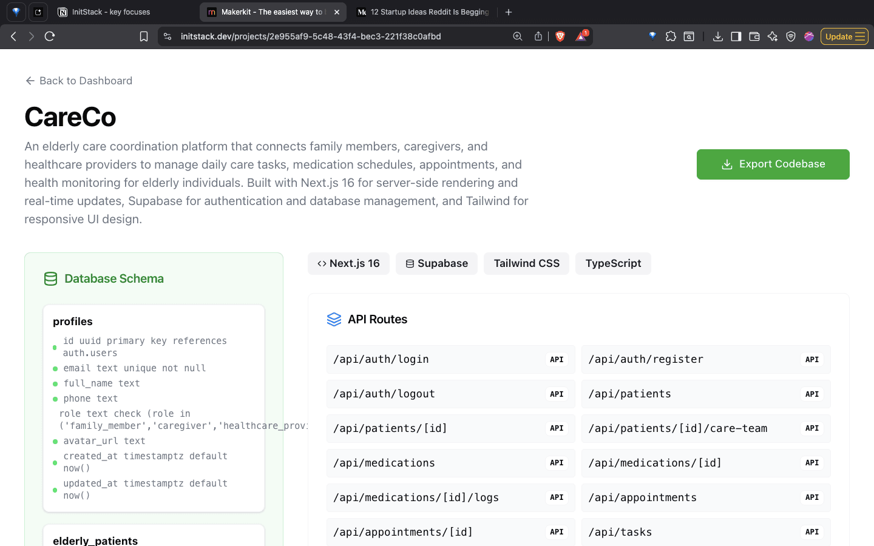View site information for initstack.dev
This screenshot has width=874, height=546.
[x=167, y=36]
